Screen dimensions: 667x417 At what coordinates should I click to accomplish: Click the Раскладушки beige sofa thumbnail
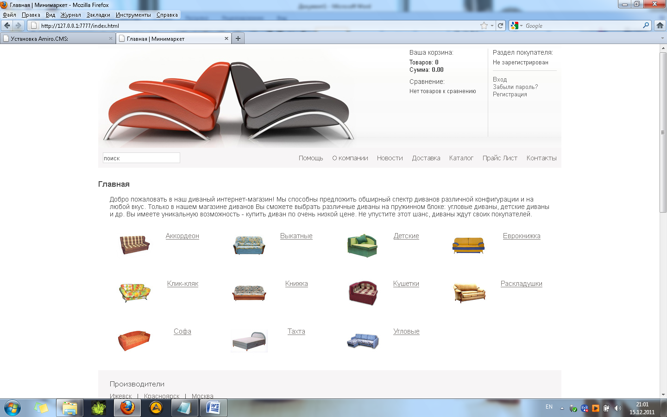point(469,293)
